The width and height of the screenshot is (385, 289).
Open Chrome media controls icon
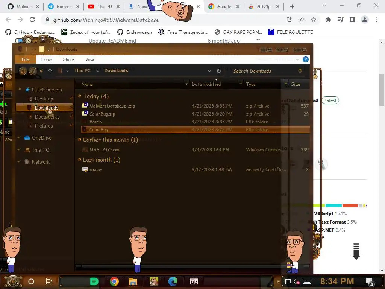[x=341, y=20]
